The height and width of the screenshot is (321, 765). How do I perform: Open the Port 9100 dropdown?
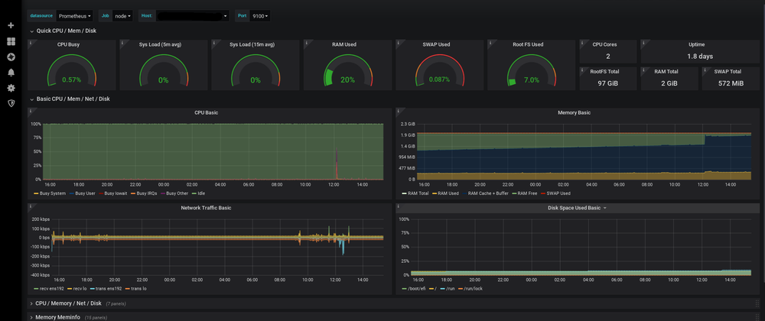[260, 15]
